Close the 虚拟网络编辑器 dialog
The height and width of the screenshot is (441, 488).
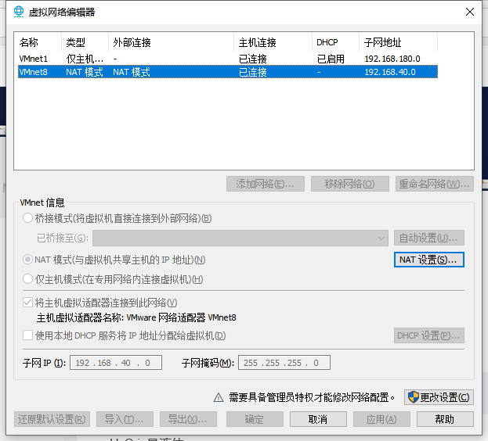click(470, 12)
